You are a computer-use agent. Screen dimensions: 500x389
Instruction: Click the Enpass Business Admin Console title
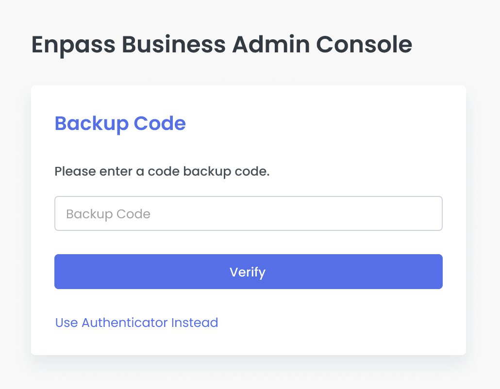point(221,44)
